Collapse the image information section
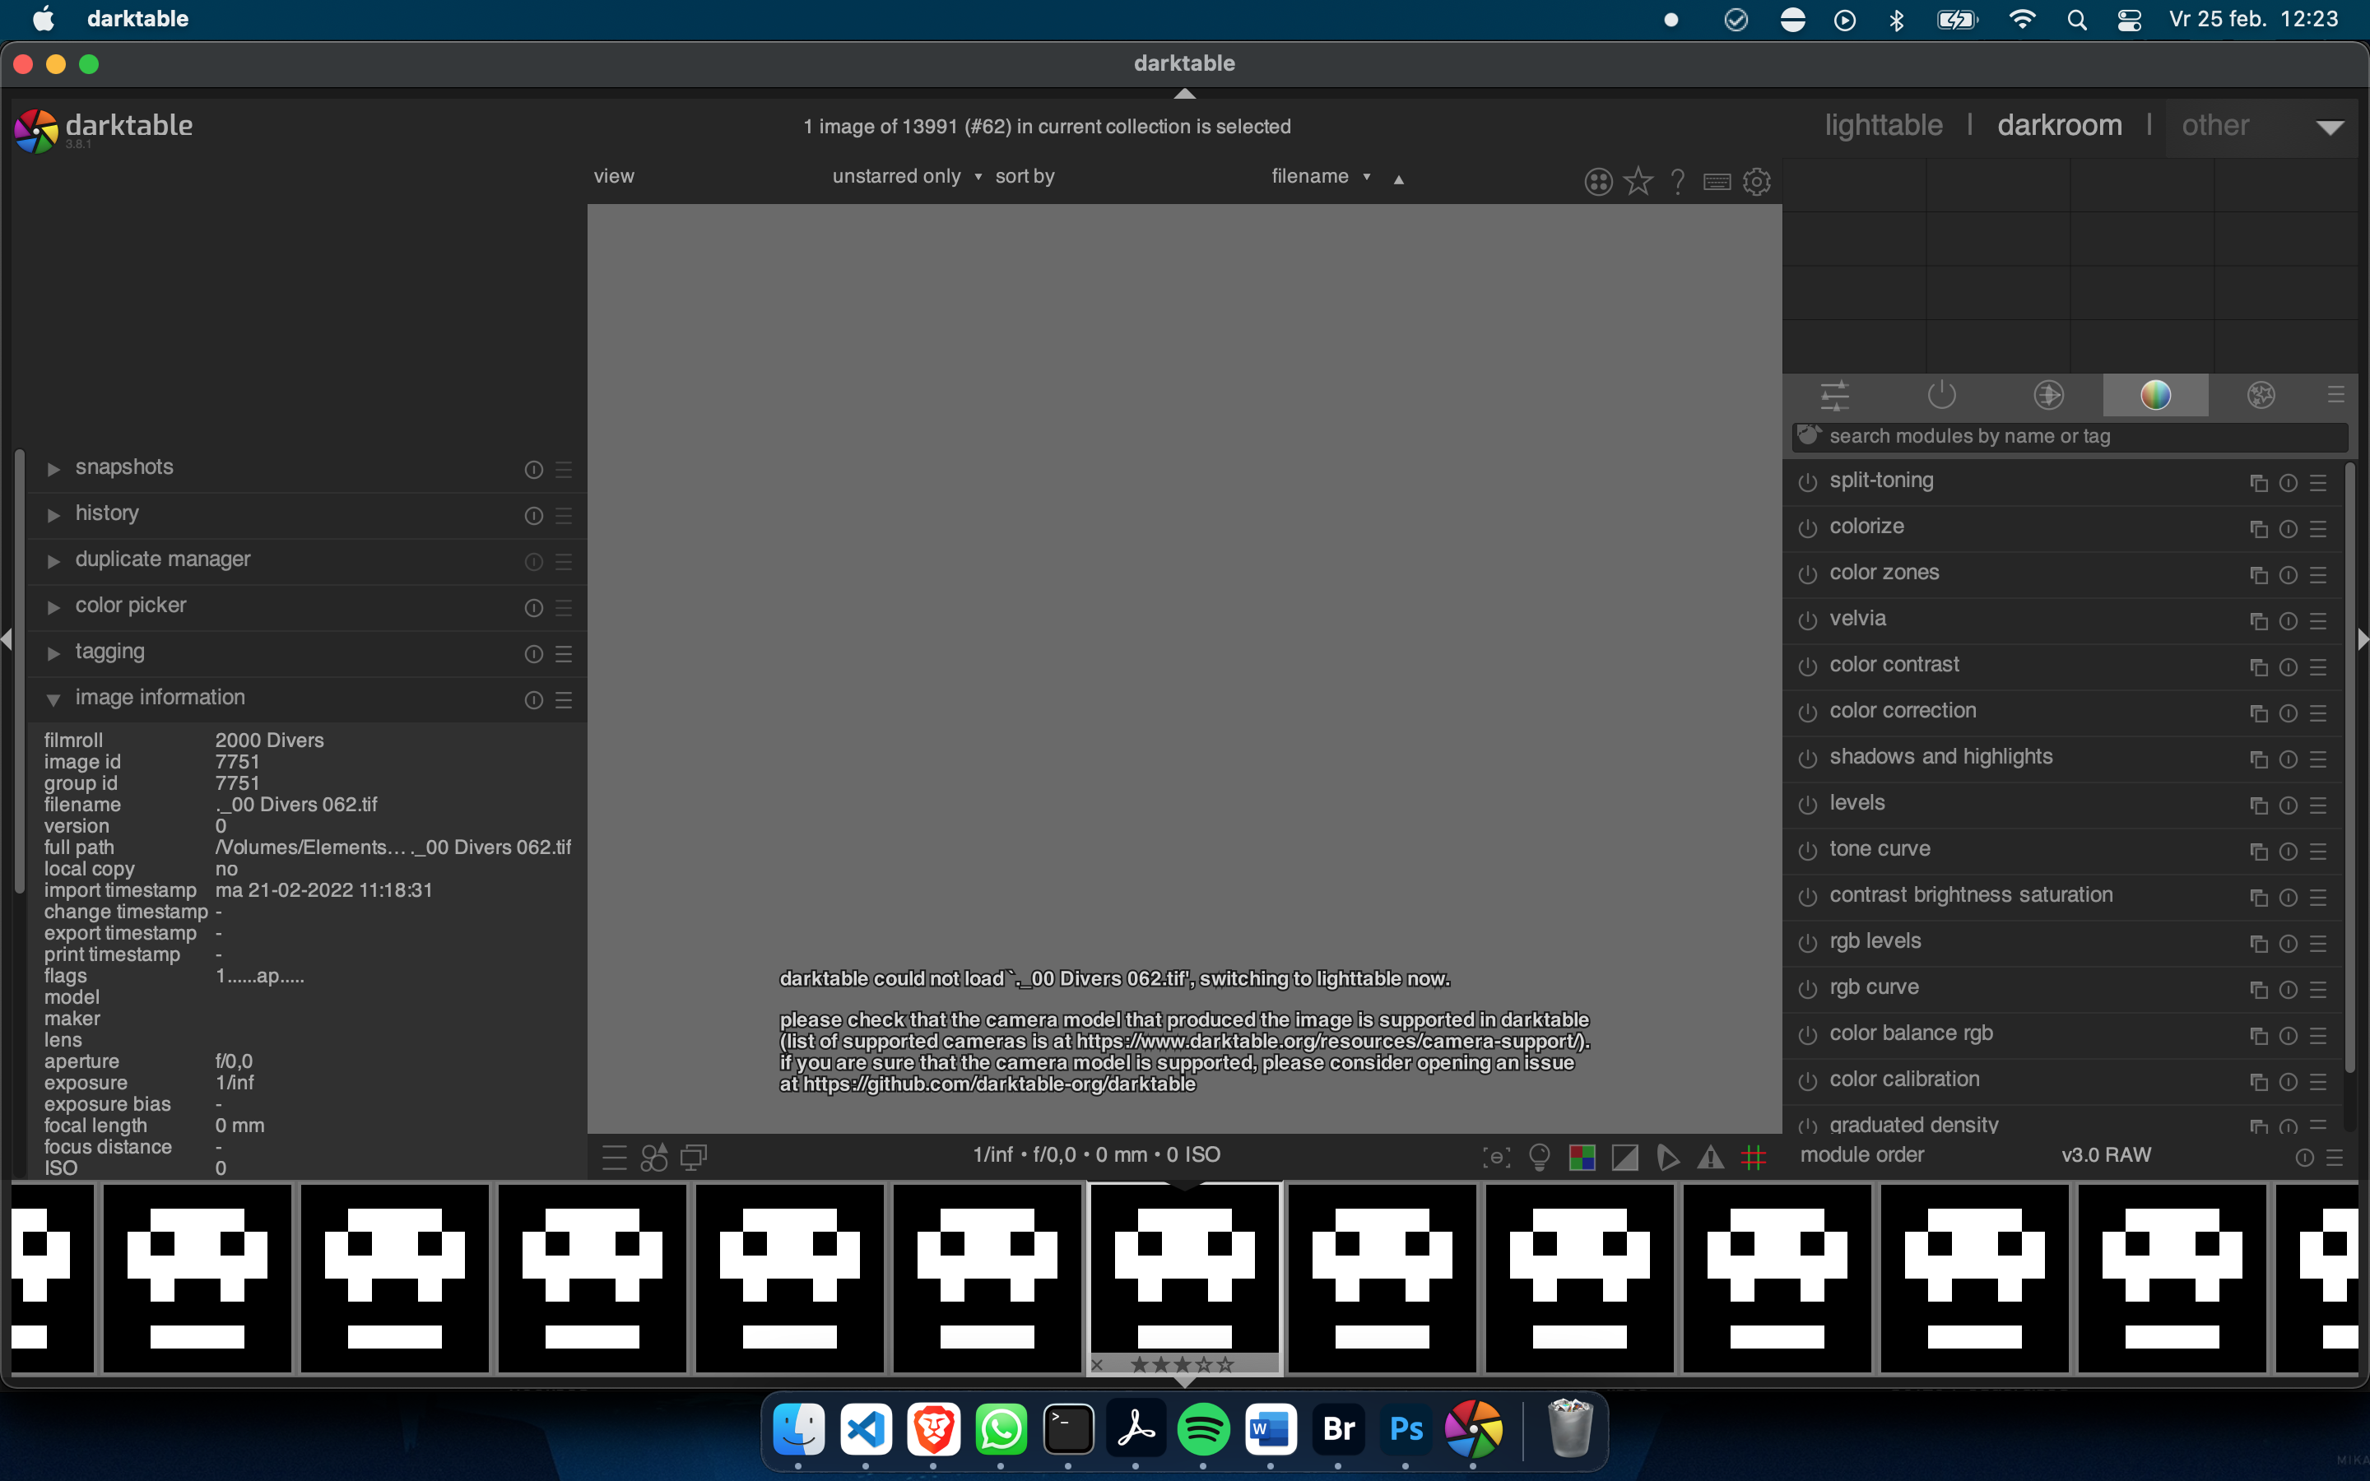The image size is (2370, 1481). [160, 698]
